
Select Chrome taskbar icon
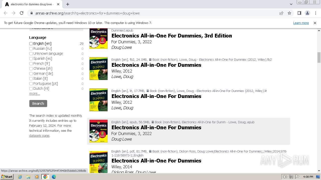point(45,177)
